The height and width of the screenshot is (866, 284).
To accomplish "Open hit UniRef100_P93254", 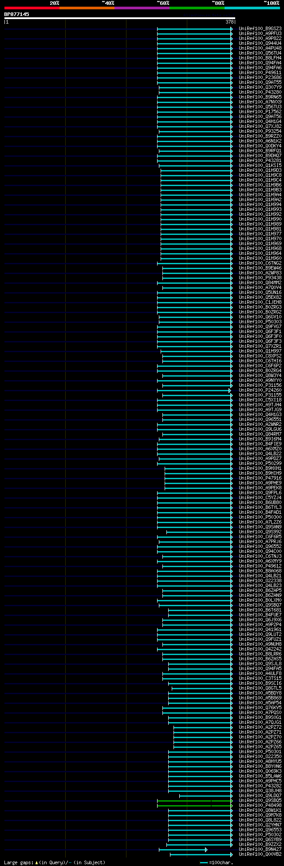I will coord(260,131).
